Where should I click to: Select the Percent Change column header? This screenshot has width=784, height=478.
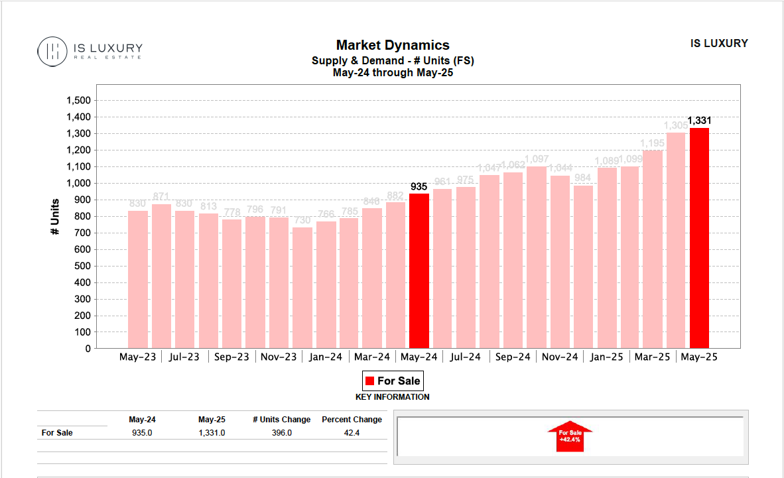click(x=352, y=420)
